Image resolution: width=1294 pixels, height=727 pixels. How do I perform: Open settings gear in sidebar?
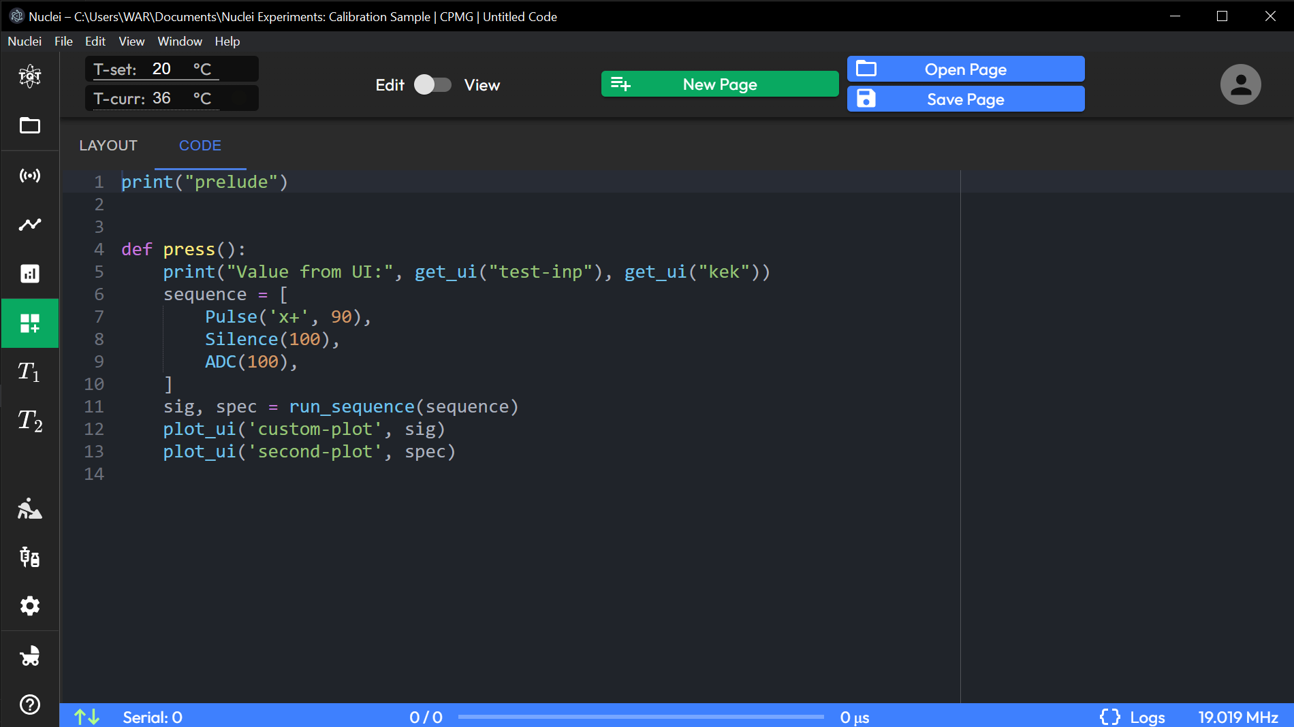coord(30,606)
